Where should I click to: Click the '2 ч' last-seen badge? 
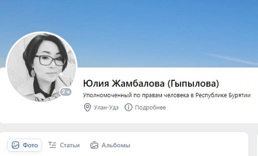66,92
